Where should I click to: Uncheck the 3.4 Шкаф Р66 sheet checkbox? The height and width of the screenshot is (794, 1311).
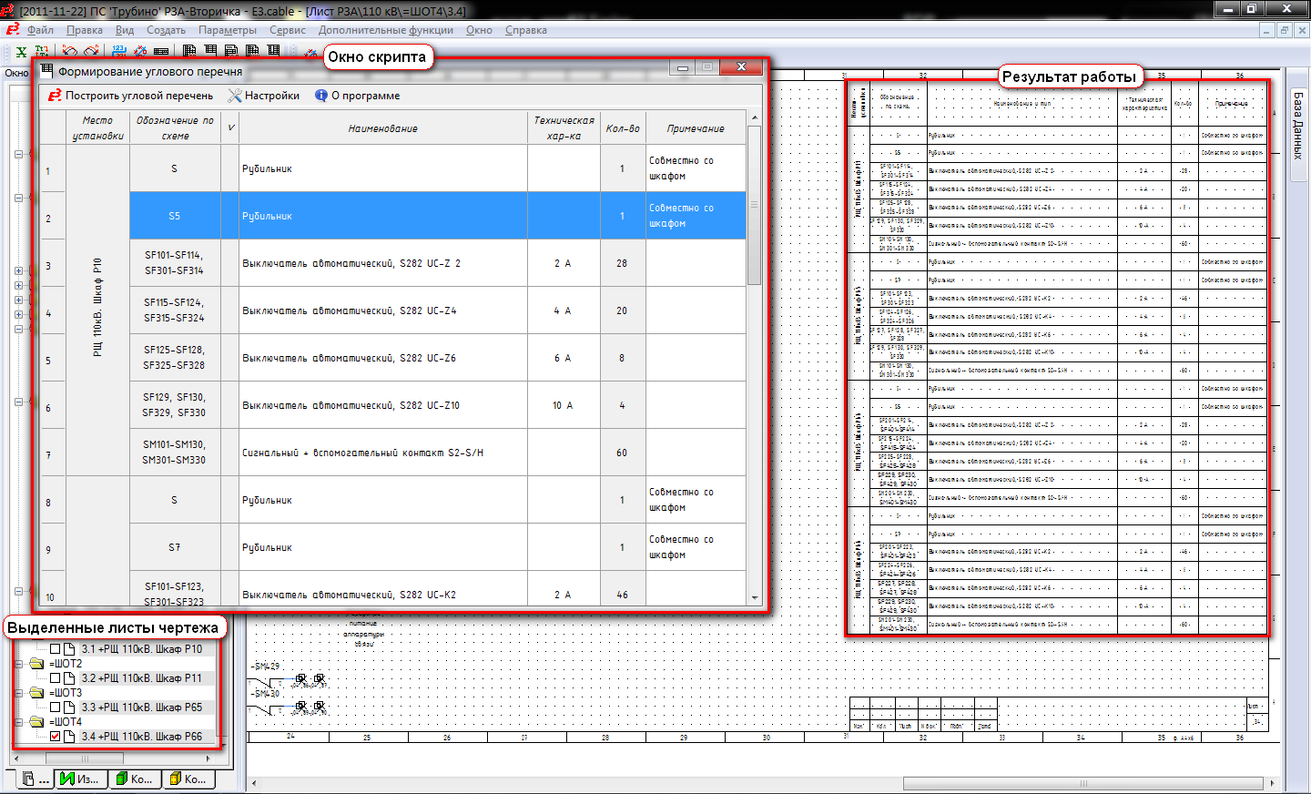click(x=56, y=737)
